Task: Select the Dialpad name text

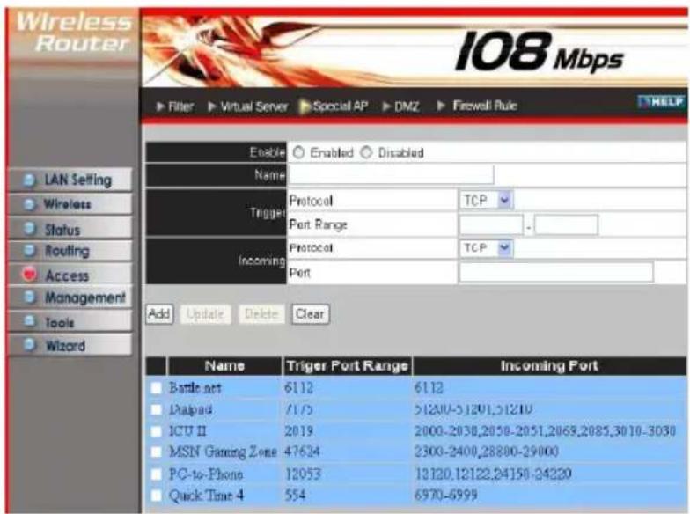Action: pyautogui.click(x=190, y=409)
